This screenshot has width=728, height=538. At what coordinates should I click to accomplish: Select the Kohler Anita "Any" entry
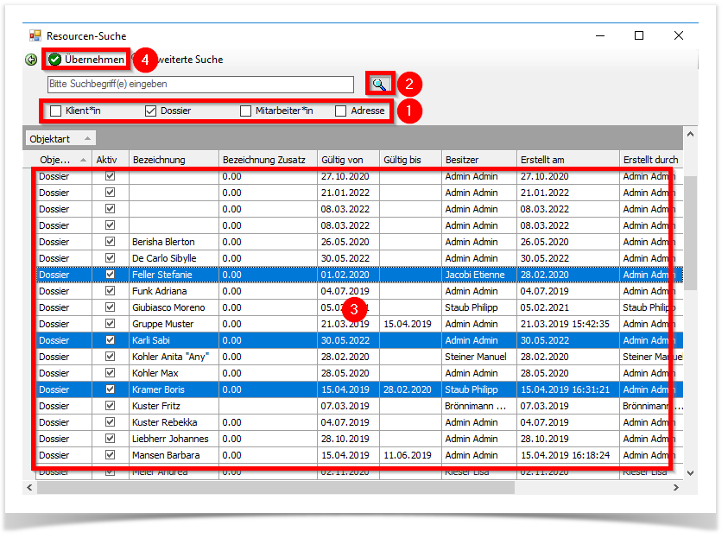coord(359,357)
